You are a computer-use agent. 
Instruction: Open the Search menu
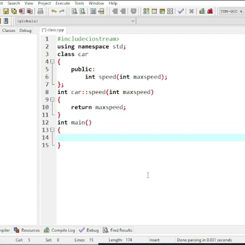point(14,3)
